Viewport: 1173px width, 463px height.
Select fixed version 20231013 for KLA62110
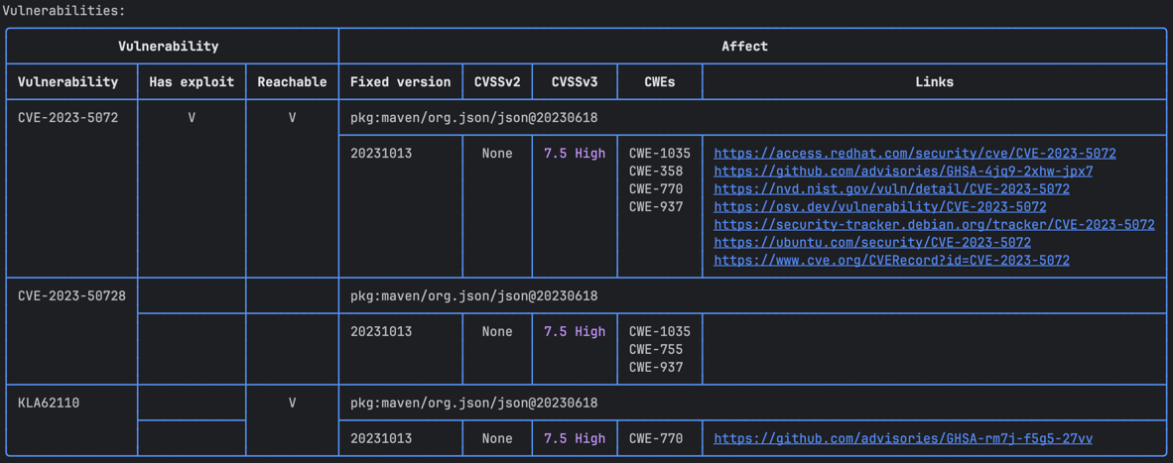tap(381, 439)
